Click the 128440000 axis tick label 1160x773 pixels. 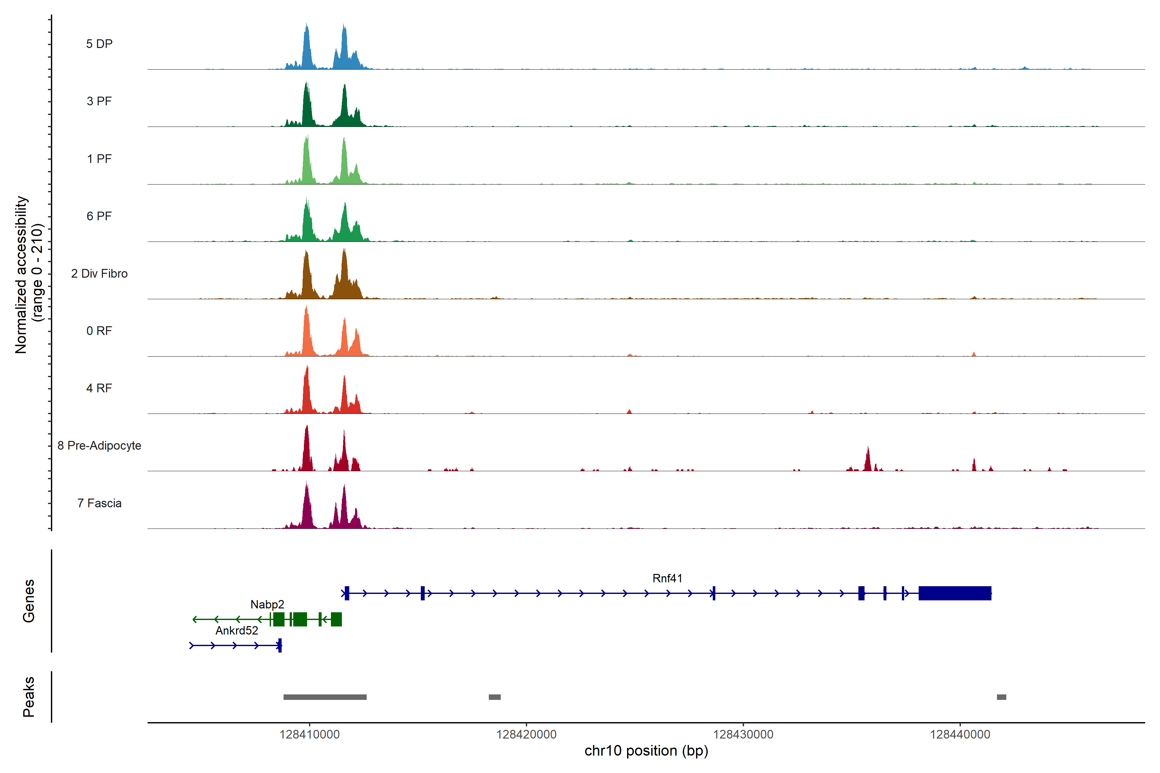(960, 735)
